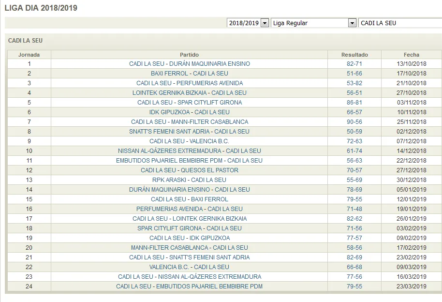Open match IDK GIPUZKOA - CADI LA SEU
The width and height of the screenshot is (442, 302).
click(x=190, y=112)
